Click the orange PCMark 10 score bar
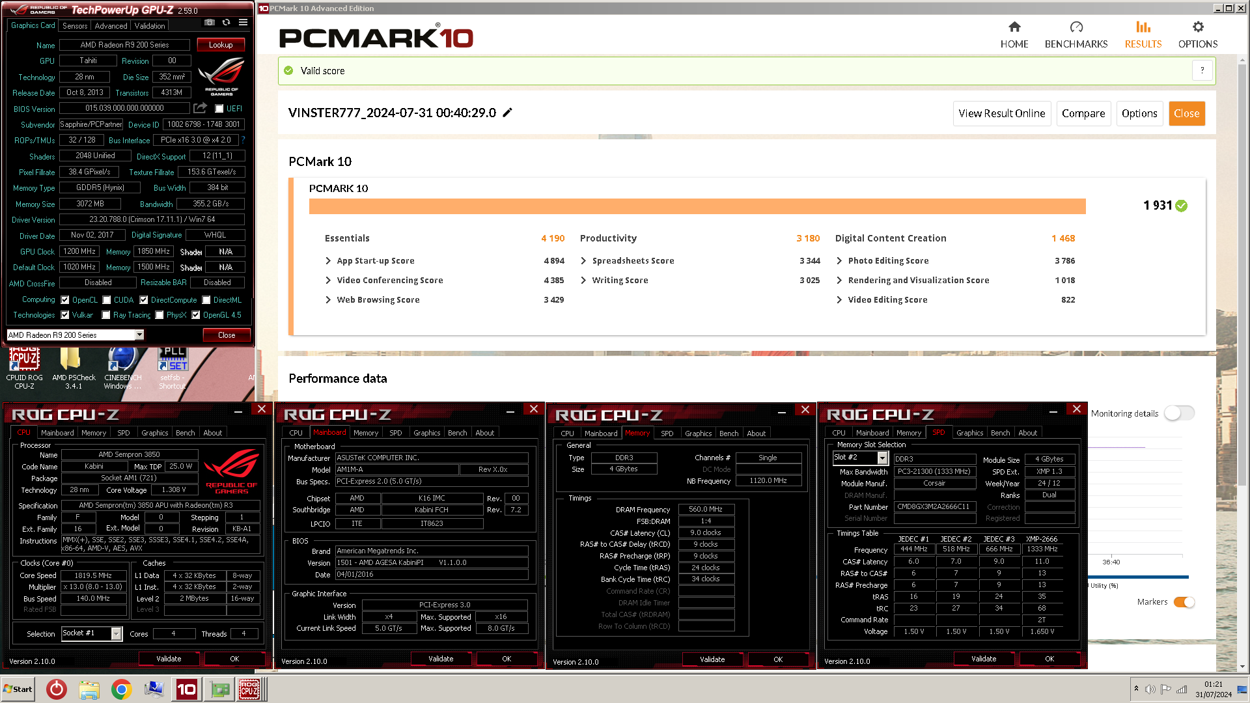The image size is (1250, 703). (x=697, y=206)
